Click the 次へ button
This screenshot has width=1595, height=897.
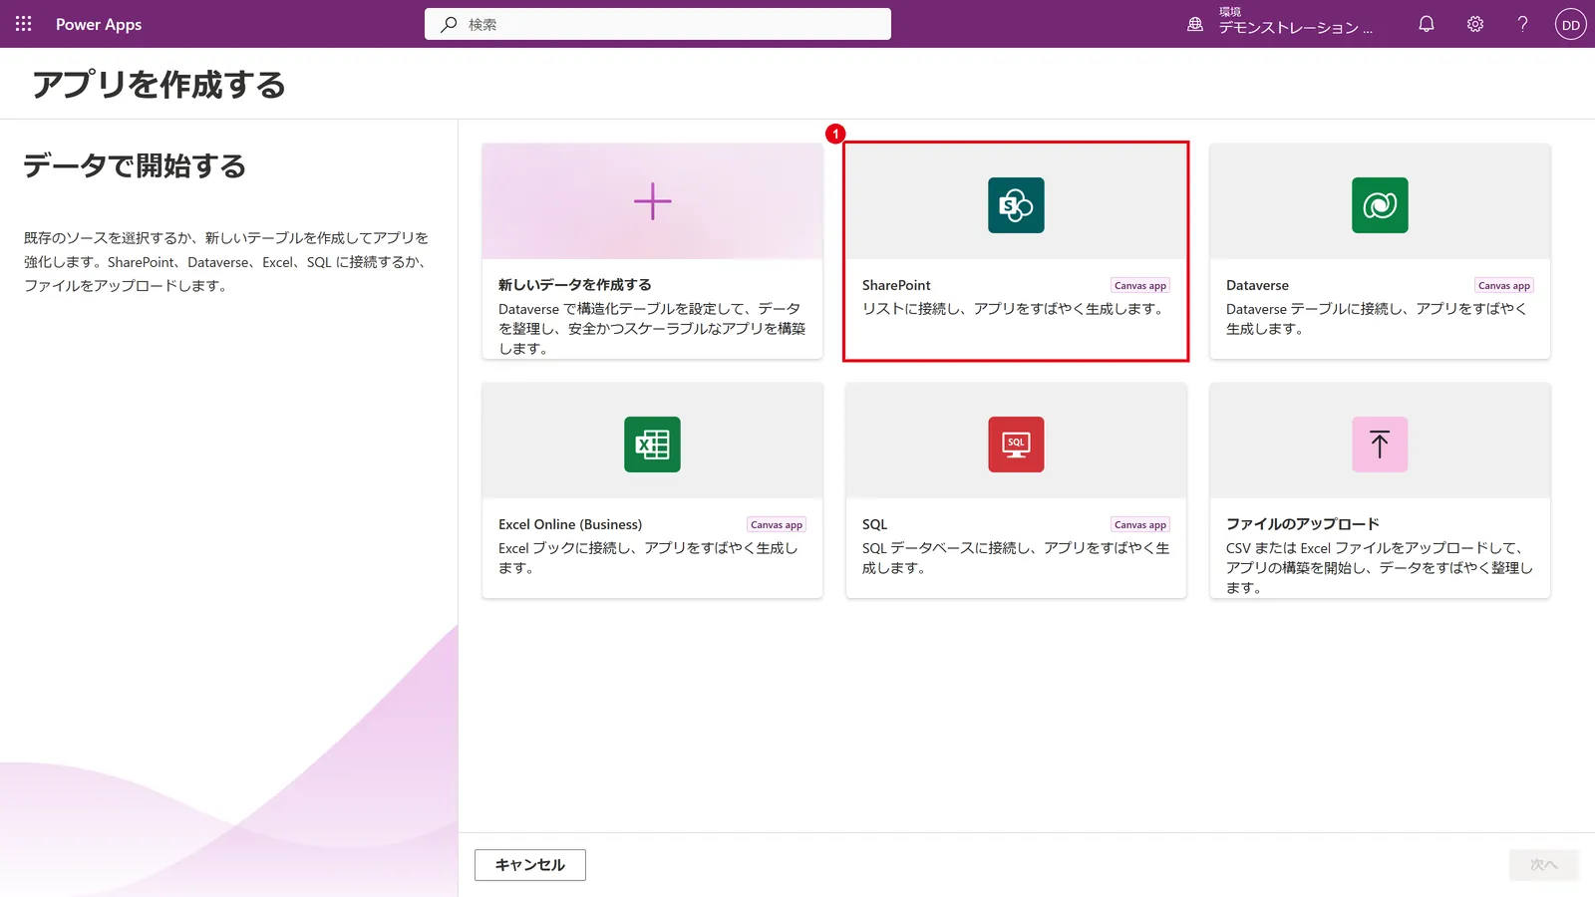(1544, 865)
